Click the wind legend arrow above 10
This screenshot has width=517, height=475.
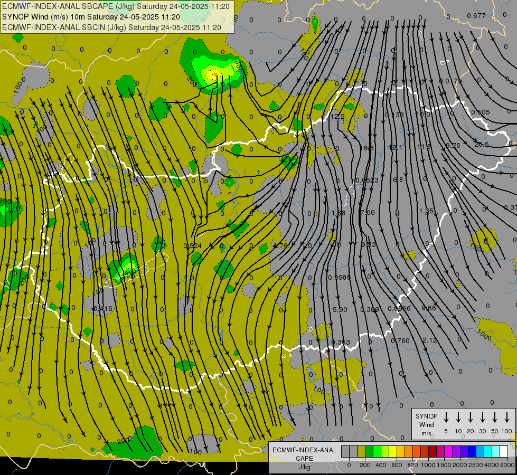[458, 417]
